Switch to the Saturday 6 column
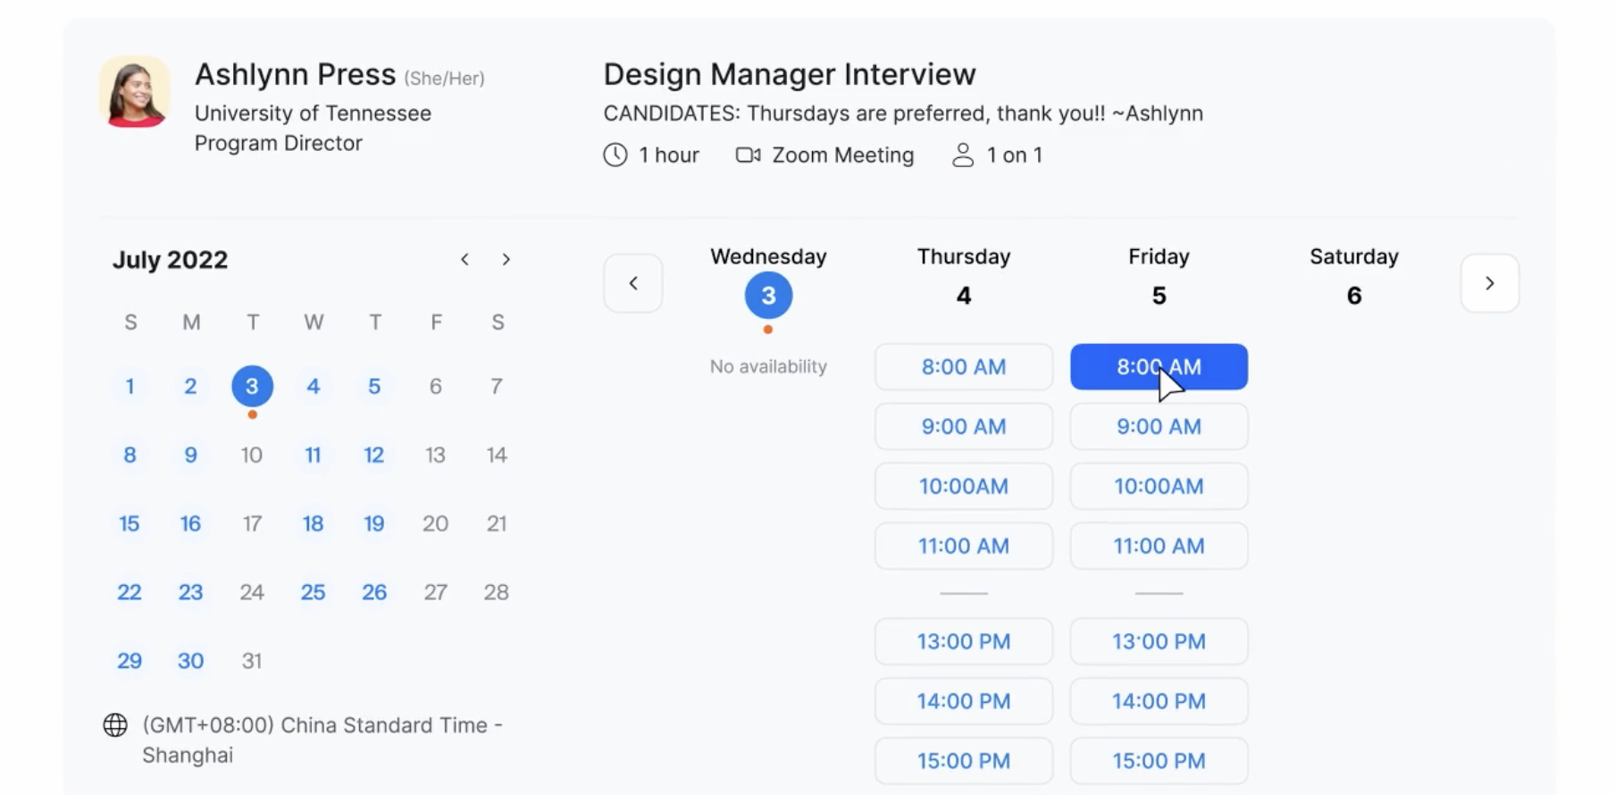Screen dimensions: 1615x795 (x=1353, y=277)
